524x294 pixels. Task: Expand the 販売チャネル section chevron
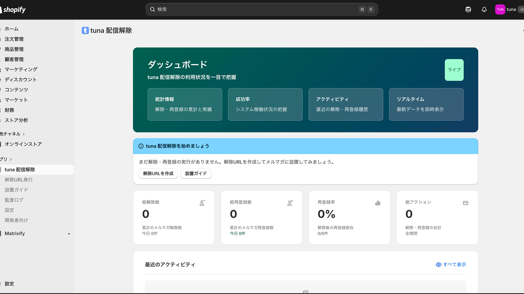pyautogui.click(x=24, y=134)
